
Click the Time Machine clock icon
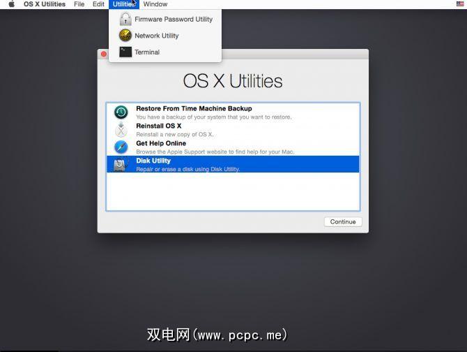[121, 112]
